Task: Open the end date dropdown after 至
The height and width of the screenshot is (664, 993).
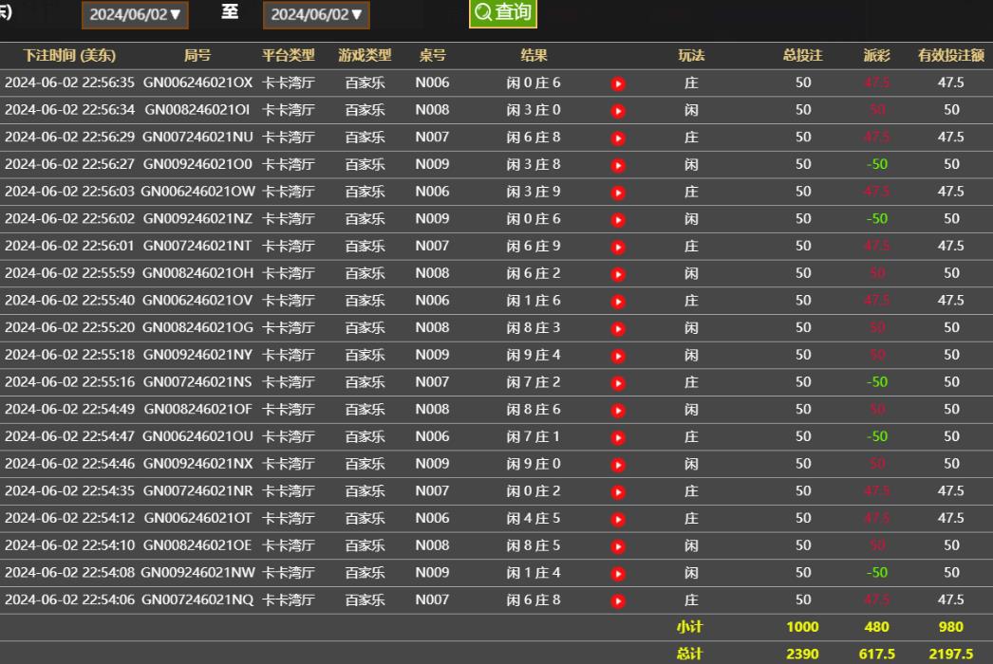Action: pos(316,14)
